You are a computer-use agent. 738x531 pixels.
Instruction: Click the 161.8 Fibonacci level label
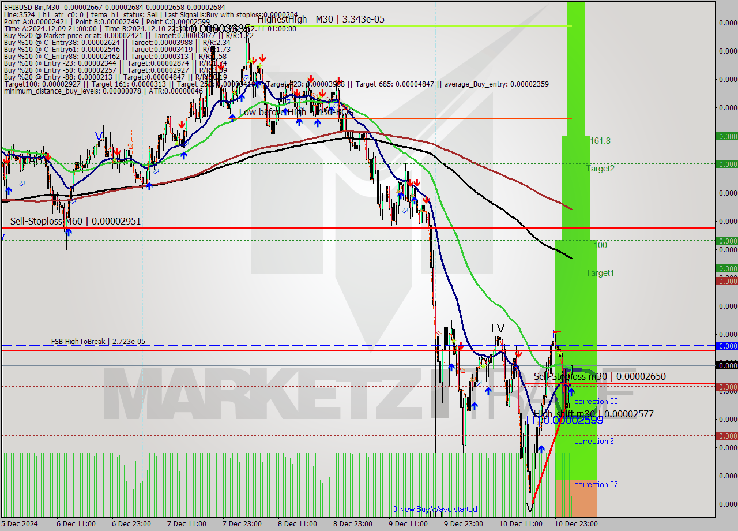pos(600,140)
